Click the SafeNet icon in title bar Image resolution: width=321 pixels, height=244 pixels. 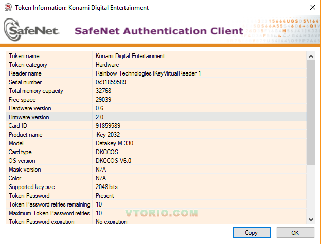[x=7, y=8]
